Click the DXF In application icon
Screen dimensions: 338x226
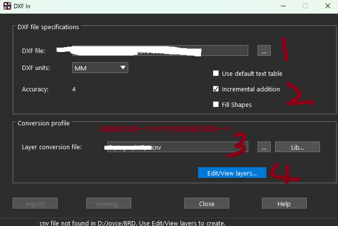7,6
